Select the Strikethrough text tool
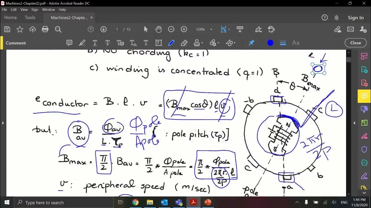The height and width of the screenshot is (208, 371). click(x=108, y=43)
